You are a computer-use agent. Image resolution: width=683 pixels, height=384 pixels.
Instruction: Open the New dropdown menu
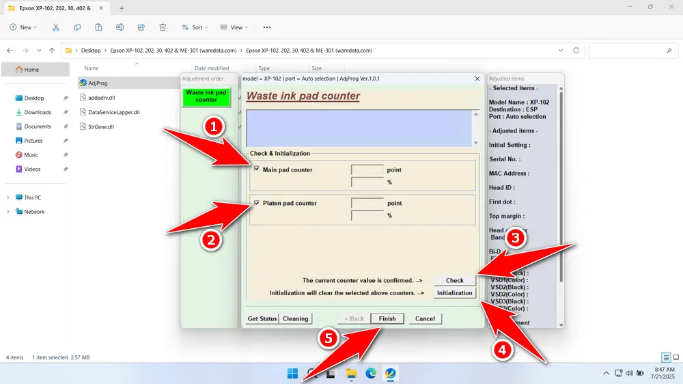[x=23, y=27]
